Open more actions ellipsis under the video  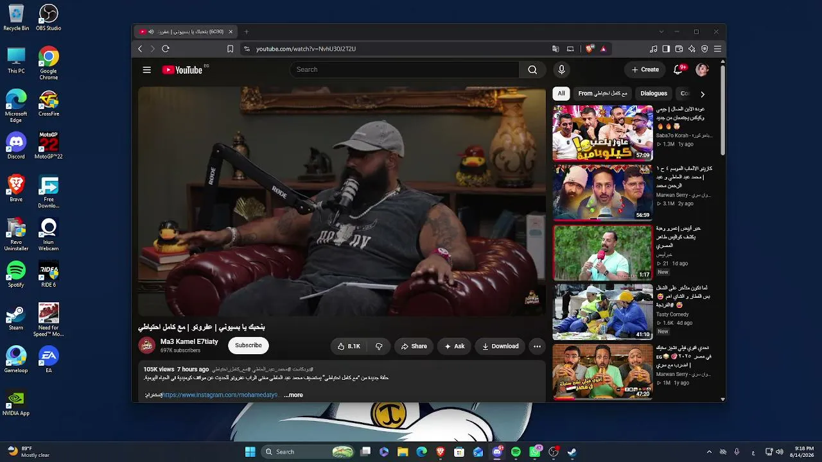(537, 346)
